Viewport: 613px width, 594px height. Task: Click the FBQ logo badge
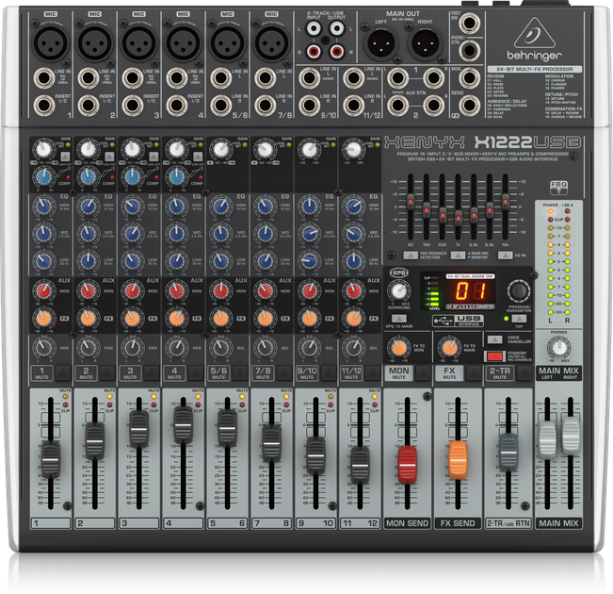(x=558, y=188)
